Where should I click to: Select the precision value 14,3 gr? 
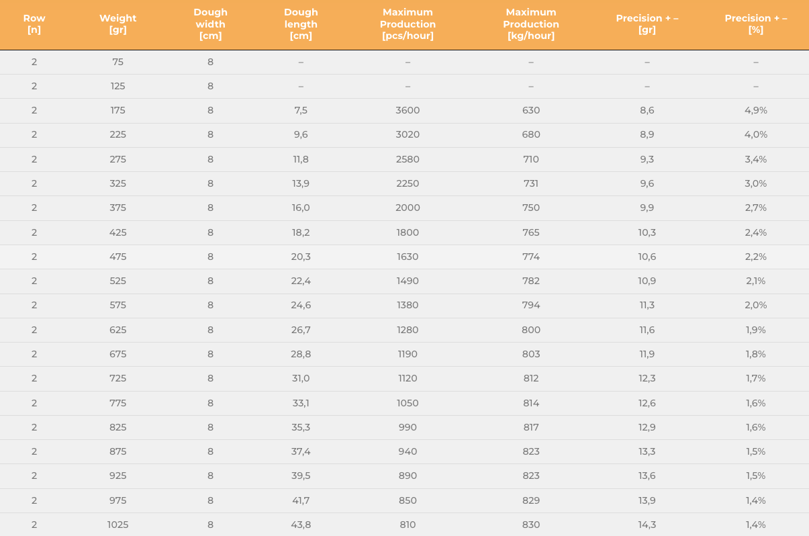647,525
